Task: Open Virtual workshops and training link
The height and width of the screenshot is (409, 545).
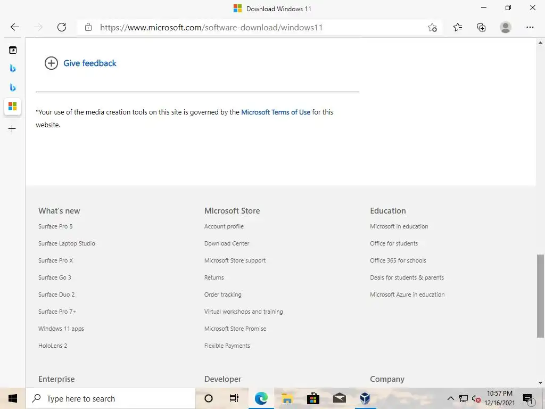Action: click(244, 312)
